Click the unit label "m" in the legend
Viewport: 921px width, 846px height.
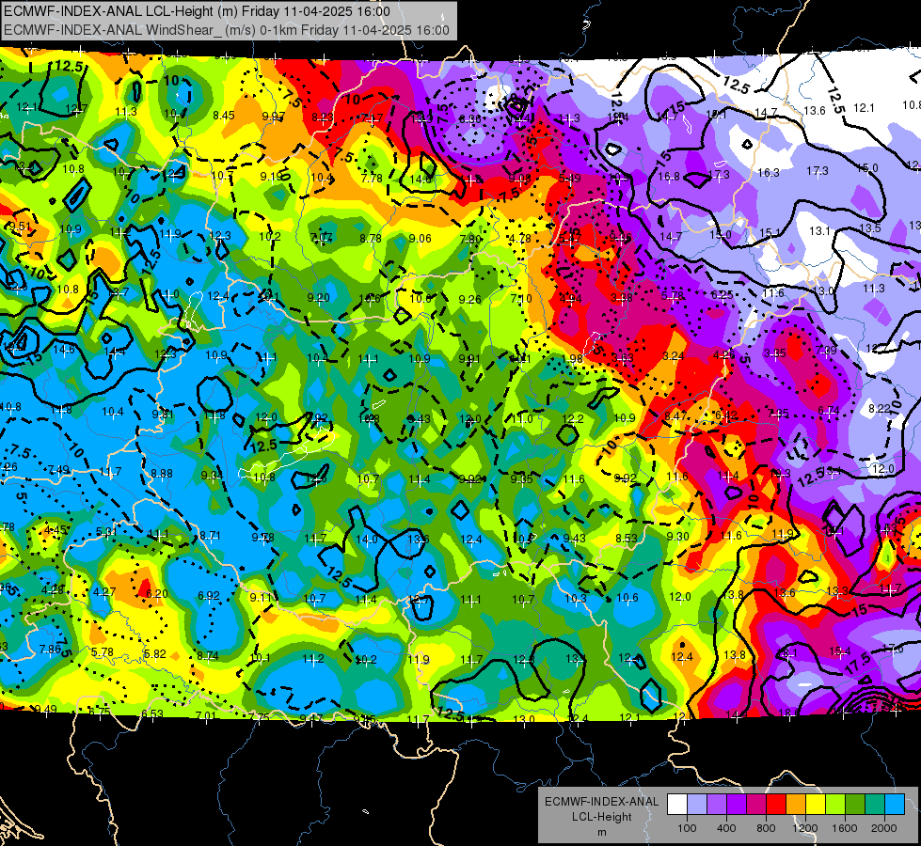pyautogui.click(x=601, y=833)
